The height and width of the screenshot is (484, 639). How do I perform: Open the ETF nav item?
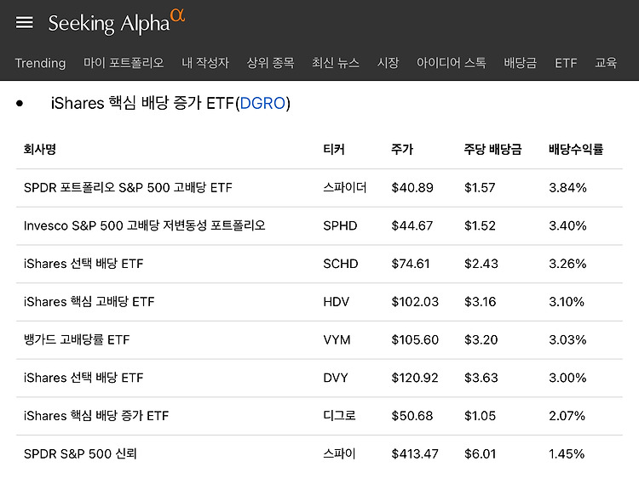coord(566,63)
